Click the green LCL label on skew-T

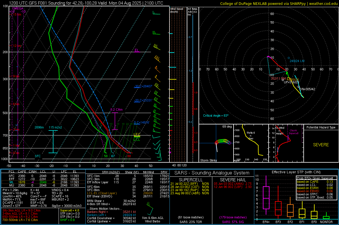click(x=137, y=140)
